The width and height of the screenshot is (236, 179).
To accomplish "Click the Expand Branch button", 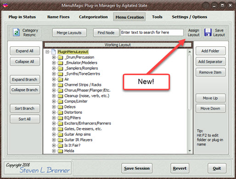I will click(25, 79).
